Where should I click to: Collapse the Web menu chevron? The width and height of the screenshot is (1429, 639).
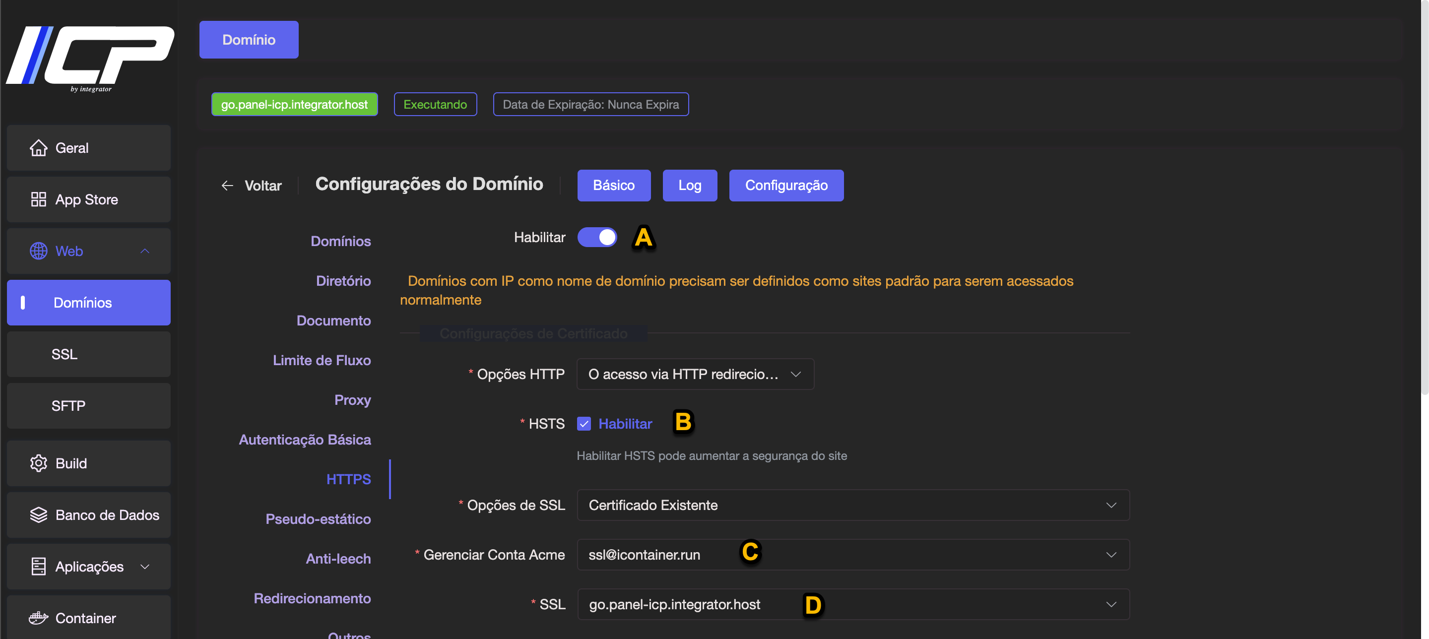(145, 251)
